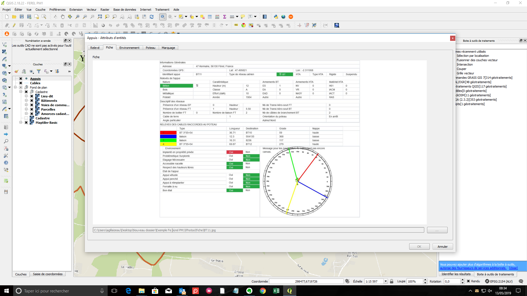Click the OK button in the dialog

coord(419,246)
